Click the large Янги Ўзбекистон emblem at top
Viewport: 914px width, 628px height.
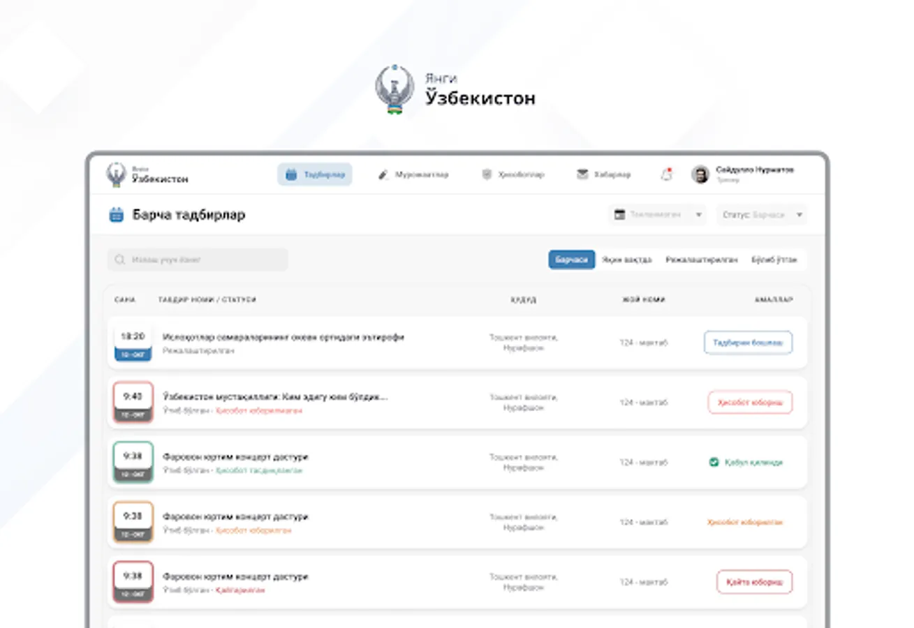(x=395, y=89)
